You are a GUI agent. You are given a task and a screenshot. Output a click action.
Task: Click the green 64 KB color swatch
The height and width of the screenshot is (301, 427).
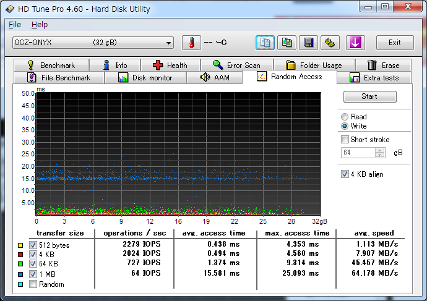tap(20, 264)
